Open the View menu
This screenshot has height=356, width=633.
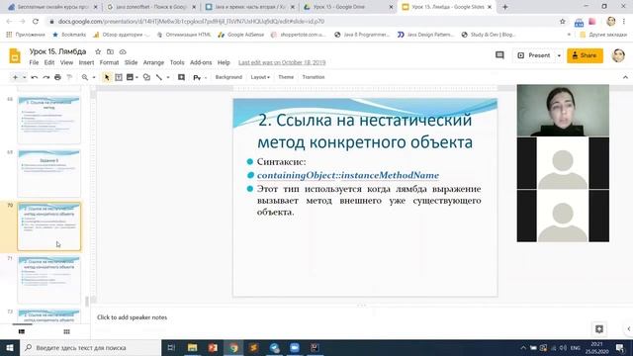[x=66, y=62]
